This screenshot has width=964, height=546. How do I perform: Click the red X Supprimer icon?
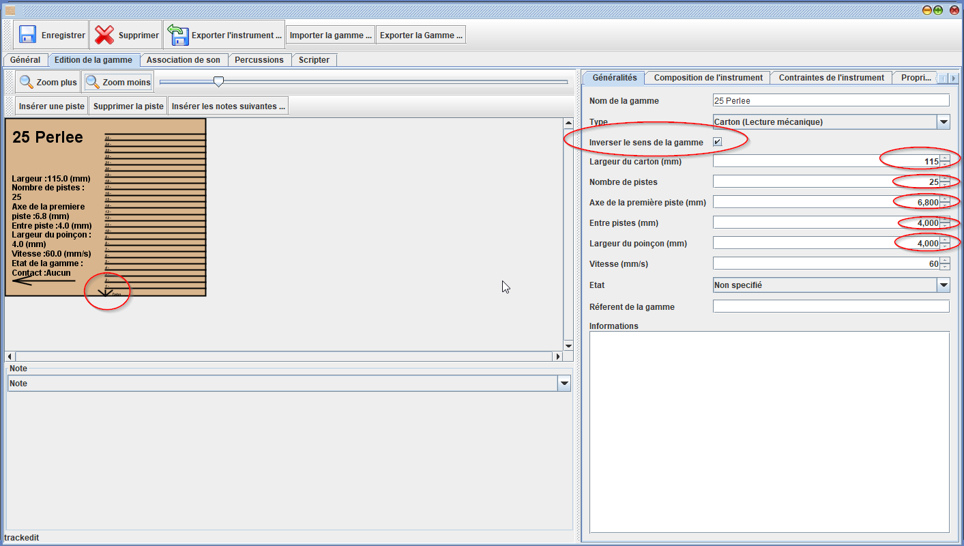104,35
